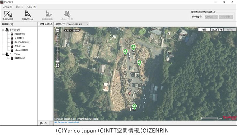The width and height of the screenshot is (237, 136).
Task: Click the Web Services by Yahoo! JAPAN link
Action: (x=66, y=122)
